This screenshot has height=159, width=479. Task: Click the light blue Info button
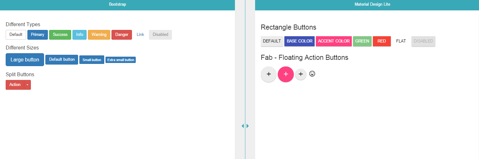pos(80,35)
